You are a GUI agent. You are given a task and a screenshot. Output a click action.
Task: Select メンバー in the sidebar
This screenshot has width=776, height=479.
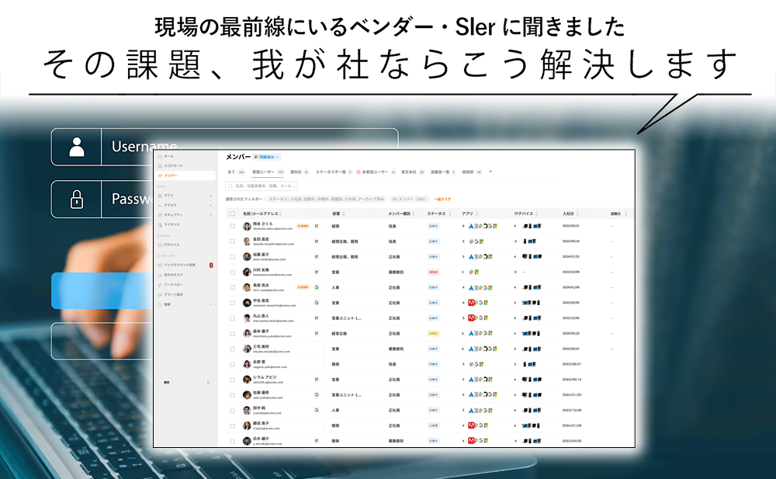(185, 175)
